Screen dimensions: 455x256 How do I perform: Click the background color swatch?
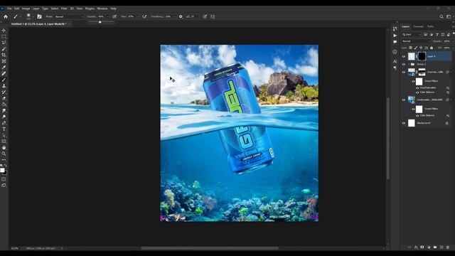click(5, 173)
